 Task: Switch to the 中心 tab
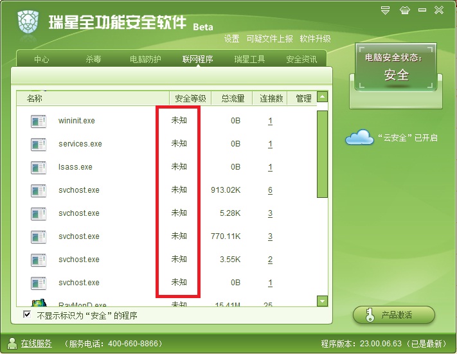coord(41,60)
